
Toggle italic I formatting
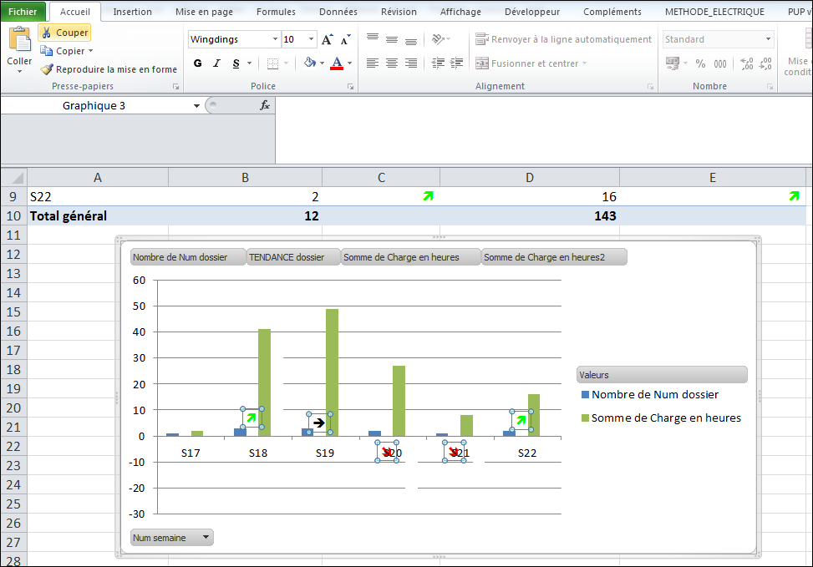click(217, 63)
